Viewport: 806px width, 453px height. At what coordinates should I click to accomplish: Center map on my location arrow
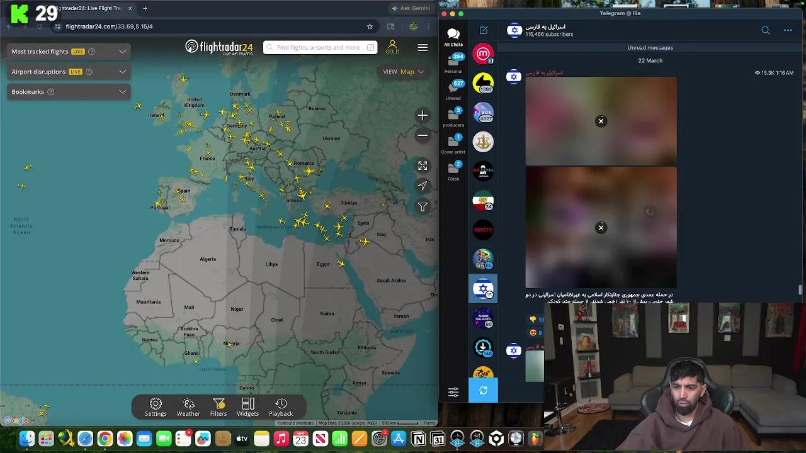coord(423,186)
